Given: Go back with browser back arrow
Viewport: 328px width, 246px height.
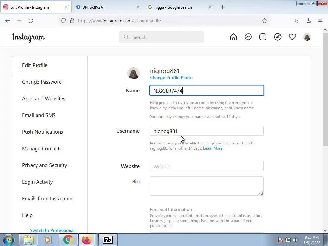Looking at the screenshot, I should 8,21.
